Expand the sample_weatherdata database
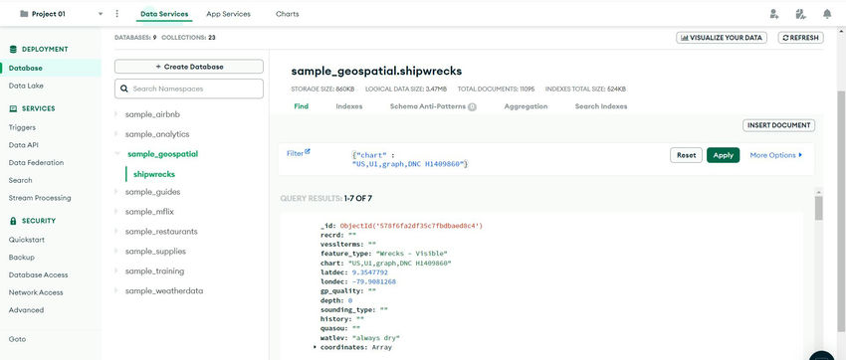This screenshot has height=360, width=846. (x=116, y=290)
